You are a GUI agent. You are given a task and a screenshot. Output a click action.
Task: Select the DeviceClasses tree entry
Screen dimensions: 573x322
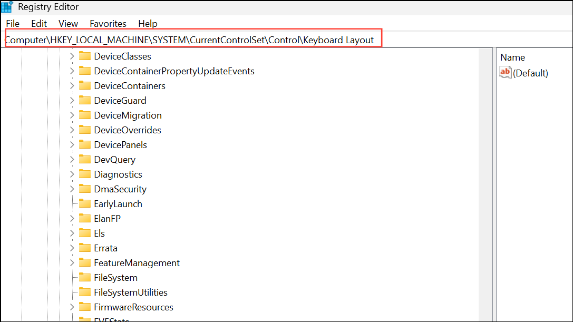click(x=122, y=56)
